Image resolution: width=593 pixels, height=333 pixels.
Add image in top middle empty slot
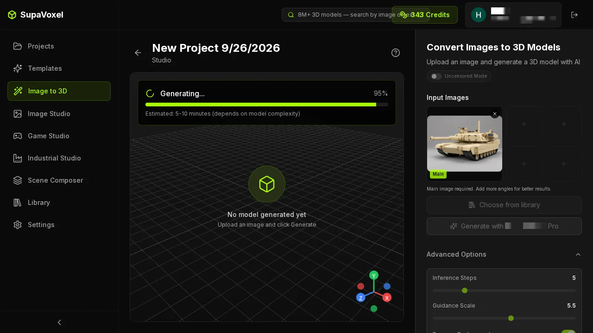tap(524, 124)
